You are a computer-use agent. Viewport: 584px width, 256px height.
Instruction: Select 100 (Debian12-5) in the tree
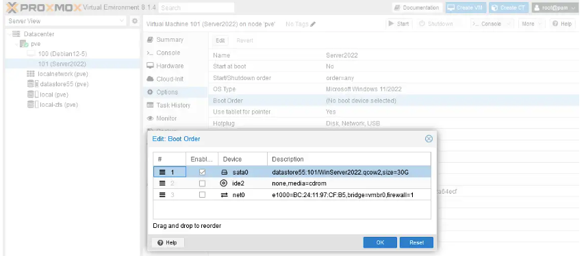point(62,54)
